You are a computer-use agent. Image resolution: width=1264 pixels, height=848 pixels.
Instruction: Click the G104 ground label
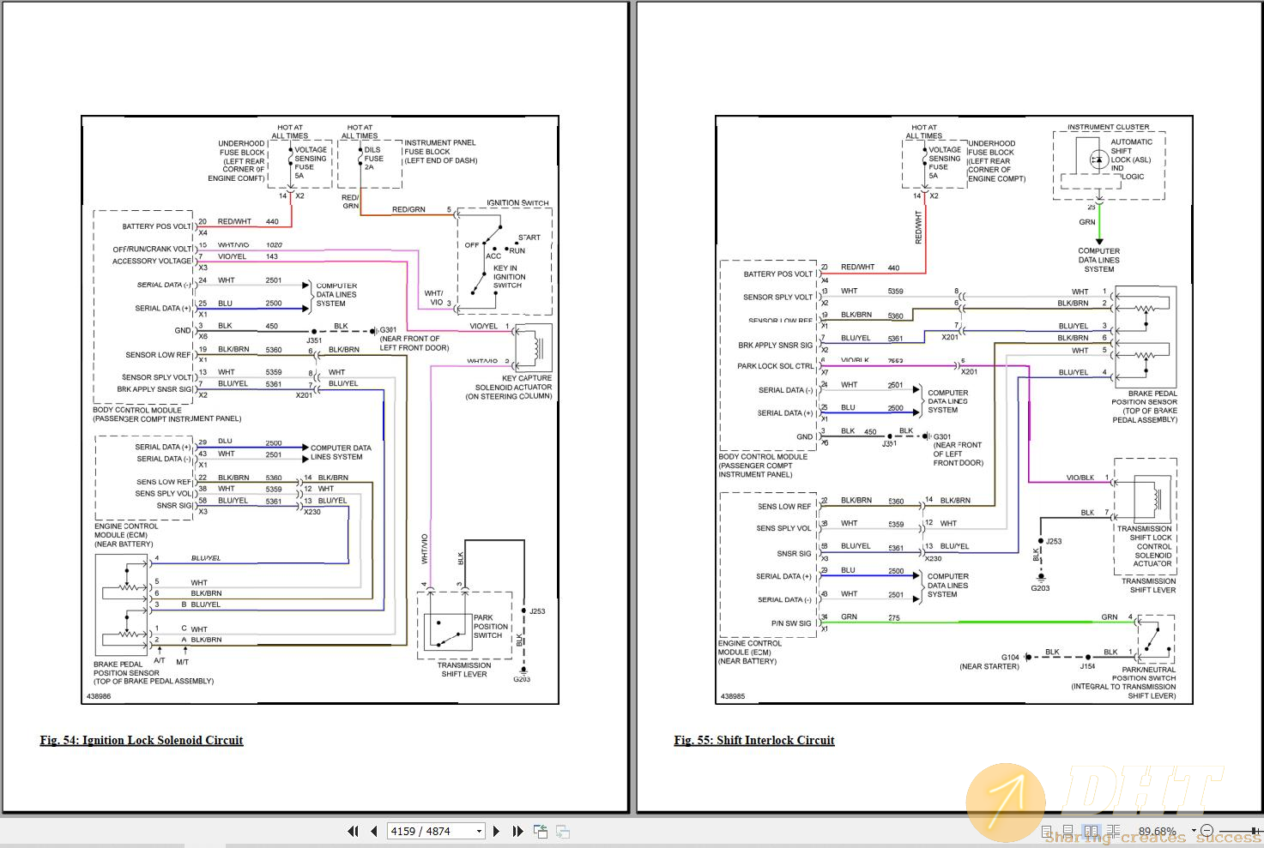point(1010,658)
